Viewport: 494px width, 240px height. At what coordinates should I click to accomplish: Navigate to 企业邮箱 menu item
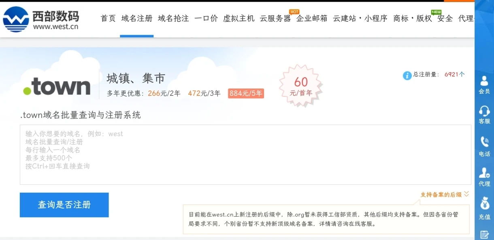[x=312, y=19]
